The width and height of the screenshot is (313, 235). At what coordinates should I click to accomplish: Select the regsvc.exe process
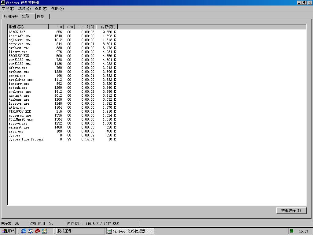62,124
